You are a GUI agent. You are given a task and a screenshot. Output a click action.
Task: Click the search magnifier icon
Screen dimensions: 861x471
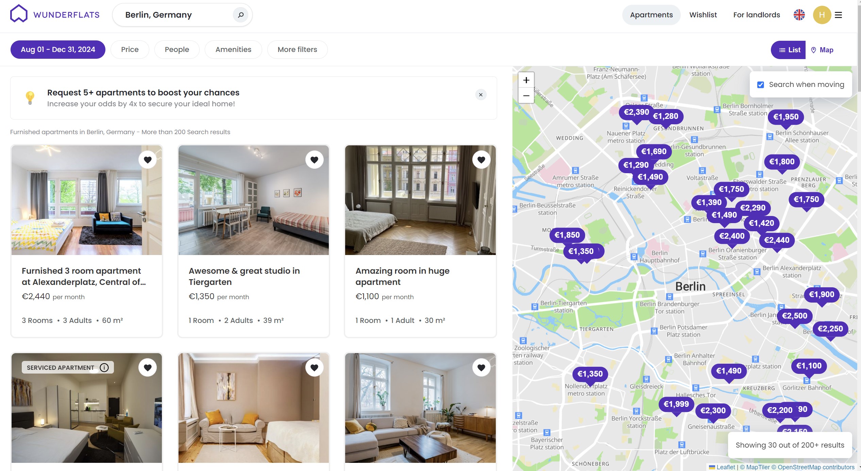point(240,15)
